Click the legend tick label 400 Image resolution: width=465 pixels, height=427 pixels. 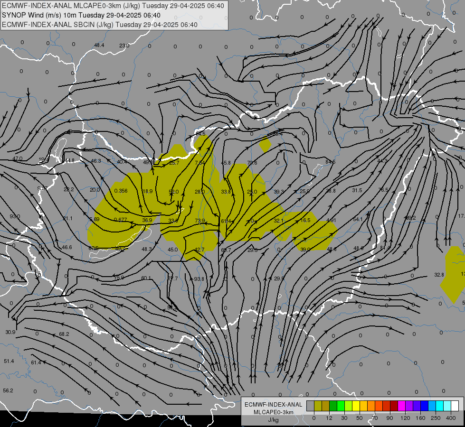tap(451, 418)
